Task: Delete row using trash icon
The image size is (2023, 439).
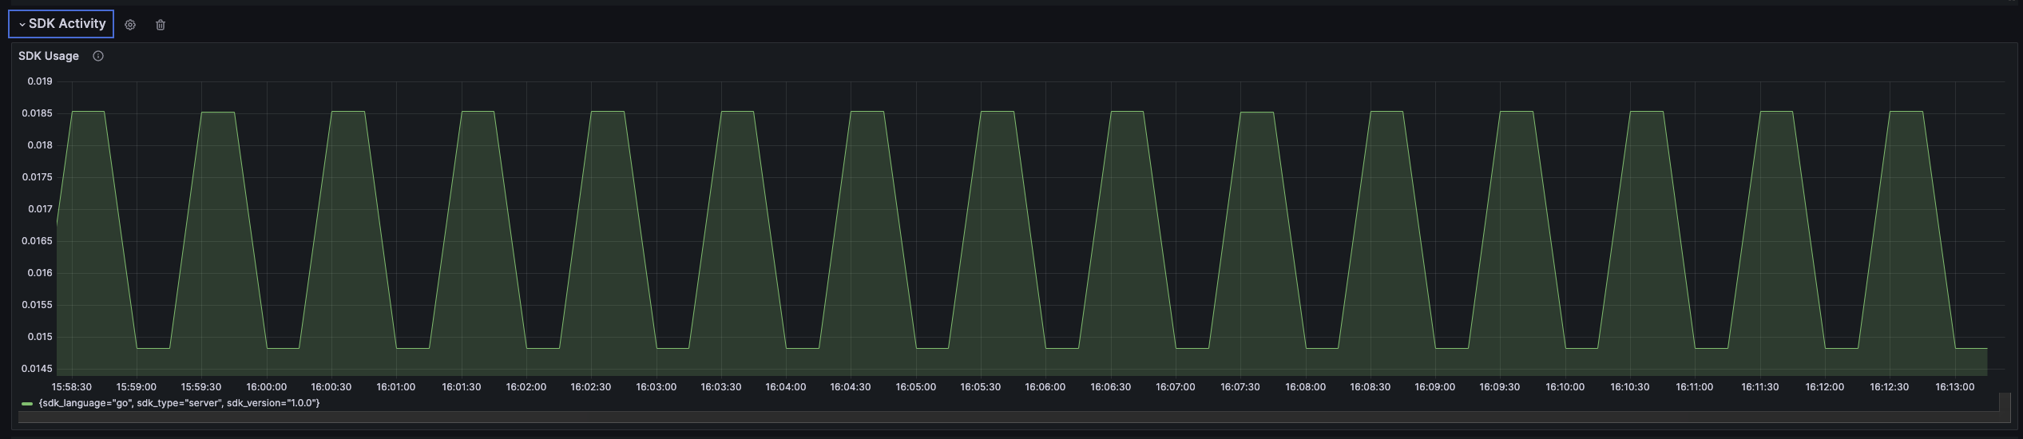Action: 161,25
